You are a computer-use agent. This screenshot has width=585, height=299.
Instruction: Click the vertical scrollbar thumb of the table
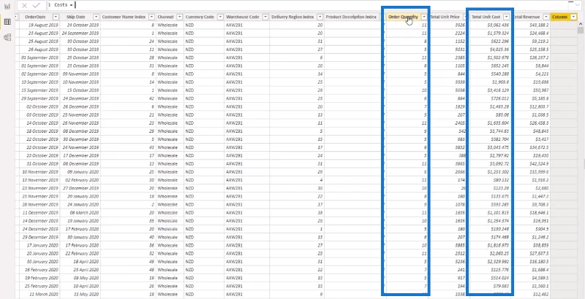click(x=581, y=30)
